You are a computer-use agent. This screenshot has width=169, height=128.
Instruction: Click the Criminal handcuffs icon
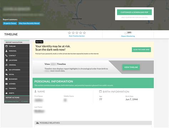6,65
